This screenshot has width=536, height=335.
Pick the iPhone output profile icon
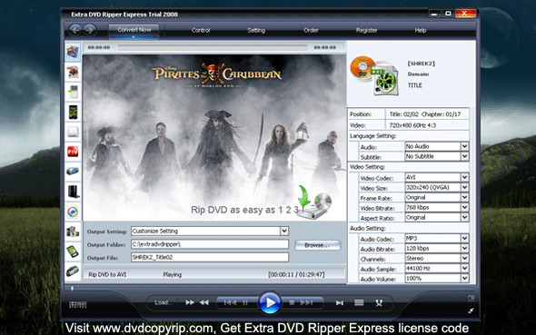73,112
